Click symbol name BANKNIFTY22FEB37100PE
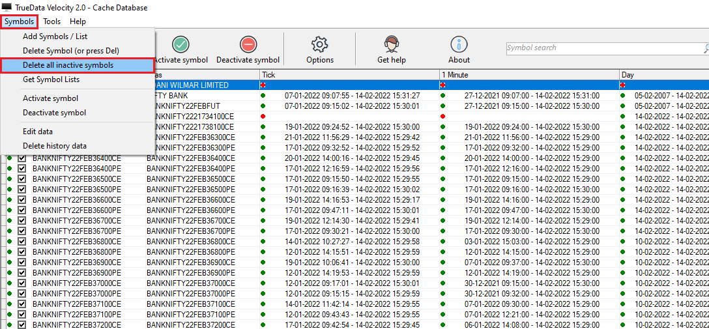 (77, 313)
